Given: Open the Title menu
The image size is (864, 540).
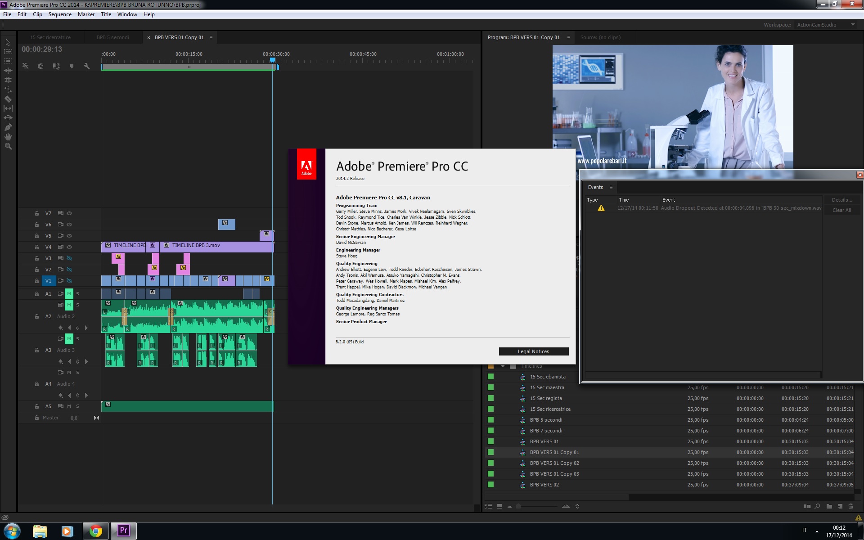Looking at the screenshot, I should [106, 14].
